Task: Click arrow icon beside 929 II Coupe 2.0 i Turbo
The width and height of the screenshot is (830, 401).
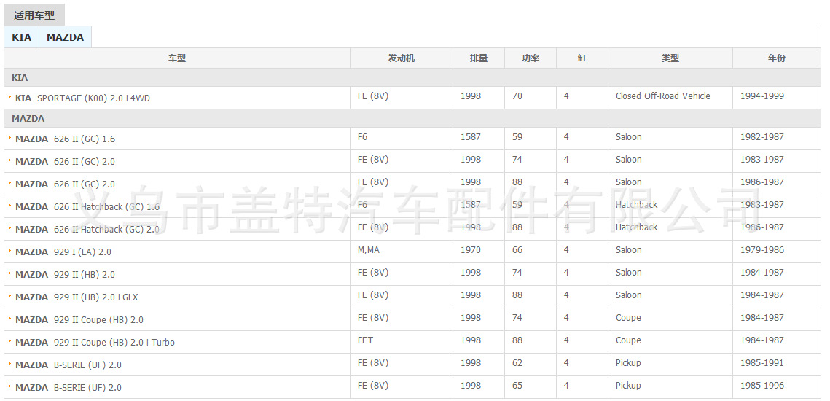Action: 10,341
